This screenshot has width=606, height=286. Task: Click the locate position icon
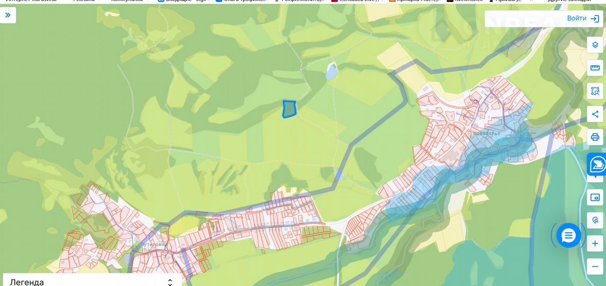(x=595, y=220)
